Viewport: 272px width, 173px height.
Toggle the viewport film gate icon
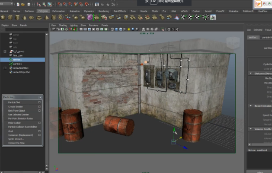point(85,29)
